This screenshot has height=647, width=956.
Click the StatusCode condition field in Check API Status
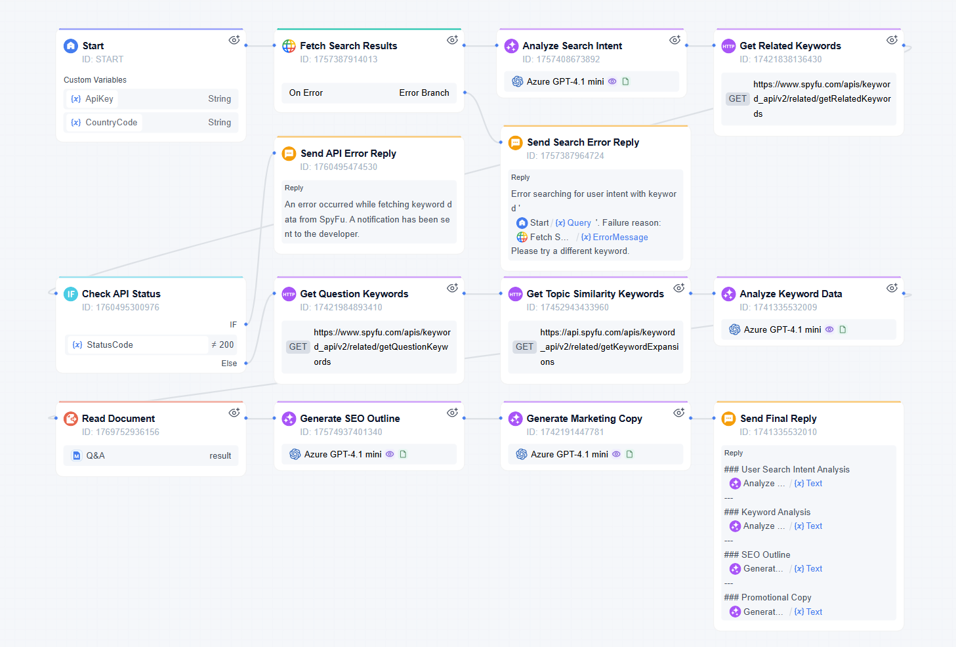[x=136, y=344]
